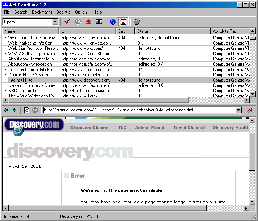Click the Animal Planet link
Screen dimensions: 258x221
150,128
